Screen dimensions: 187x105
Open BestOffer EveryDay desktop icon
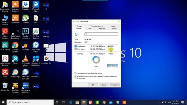[x=15, y=88]
